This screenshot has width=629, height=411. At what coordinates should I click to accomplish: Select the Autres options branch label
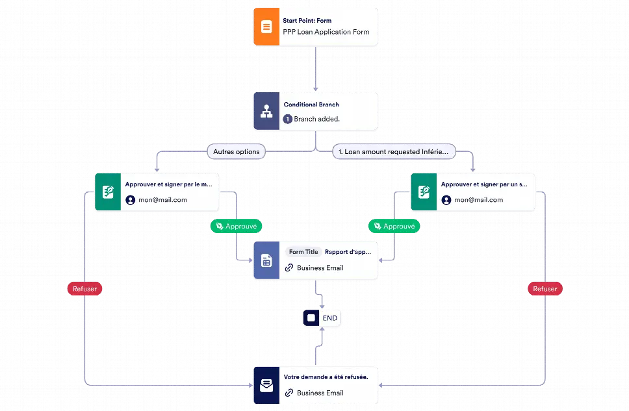[x=237, y=151]
